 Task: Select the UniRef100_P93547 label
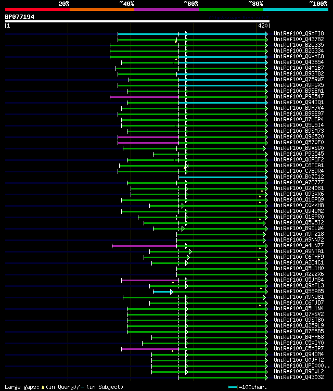299,96
